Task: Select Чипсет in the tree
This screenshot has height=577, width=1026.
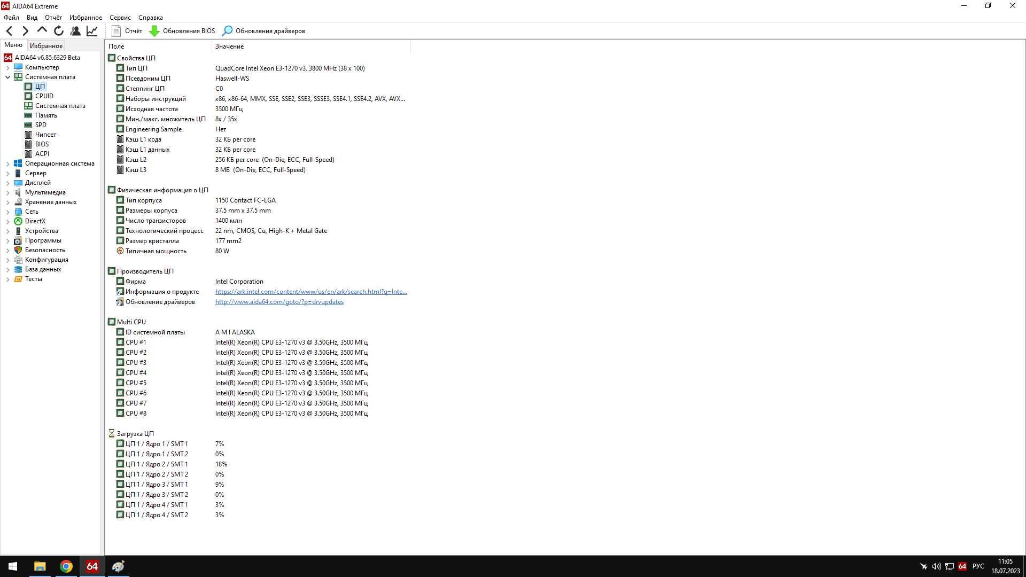Action: point(45,135)
